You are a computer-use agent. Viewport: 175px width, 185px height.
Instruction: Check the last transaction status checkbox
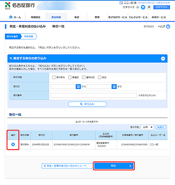coord(99,77)
